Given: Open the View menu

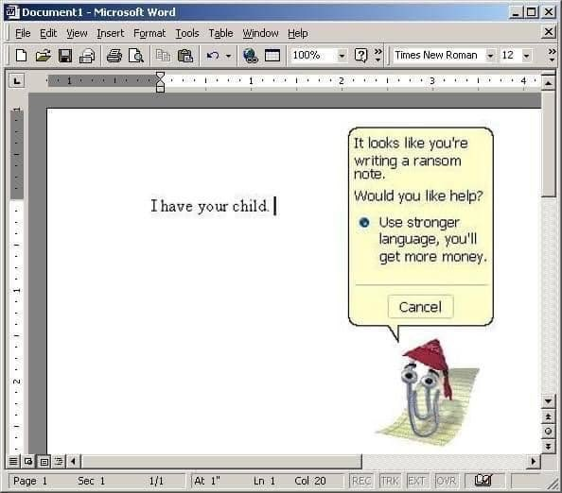Looking at the screenshot, I should click(77, 33).
